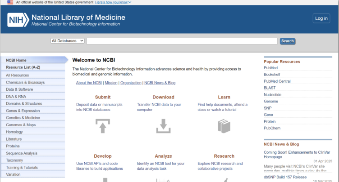The width and height of the screenshot is (339, 182).
Task: Open Genetics & Medicine category
Action: [x=33, y=118]
